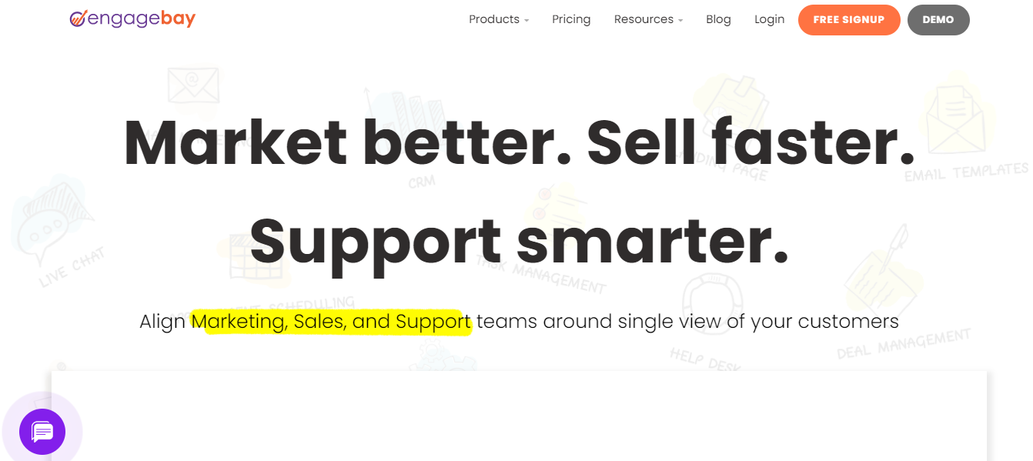Click the email envelope doodle at top left
Screen dimensions: 1033x461
point(193,85)
